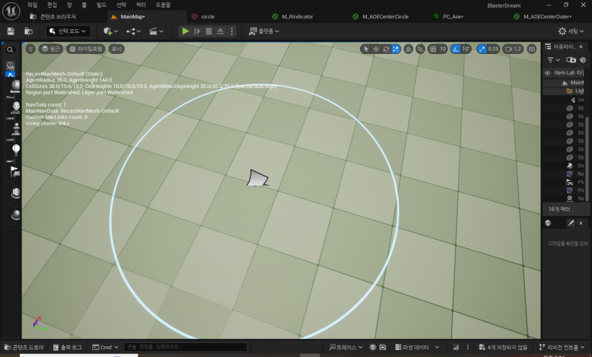Select the flag and film category icon
The height and width of the screenshot is (357, 592).
click(15, 172)
